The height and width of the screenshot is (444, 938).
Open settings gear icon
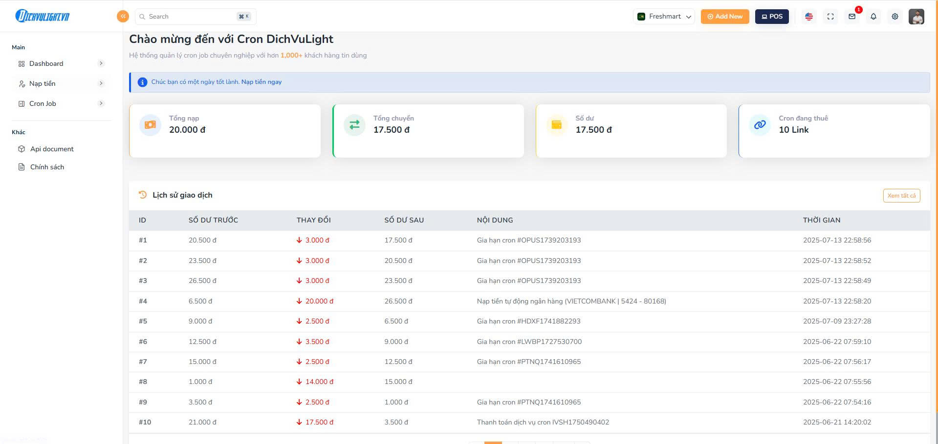coord(895,17)
